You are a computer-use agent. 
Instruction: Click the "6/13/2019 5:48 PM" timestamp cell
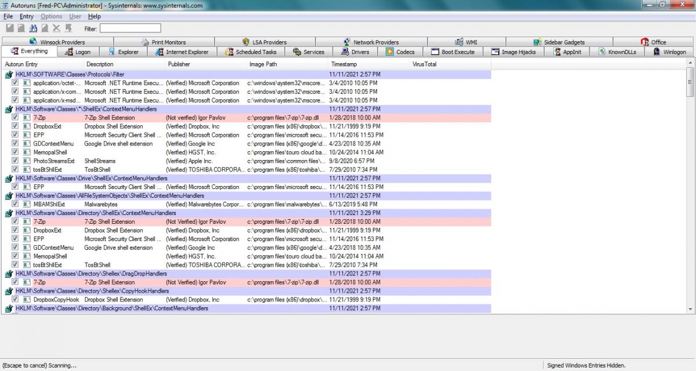tap(354, 204)
